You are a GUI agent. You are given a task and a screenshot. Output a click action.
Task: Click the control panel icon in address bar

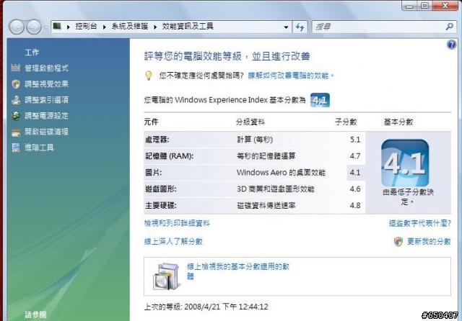click(x=57, y=27)
